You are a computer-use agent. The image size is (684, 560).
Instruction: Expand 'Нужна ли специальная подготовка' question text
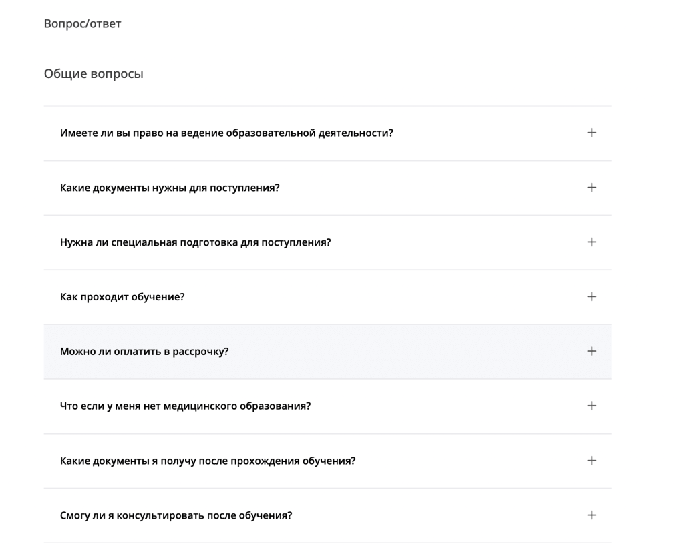click(x=195, y=242)
